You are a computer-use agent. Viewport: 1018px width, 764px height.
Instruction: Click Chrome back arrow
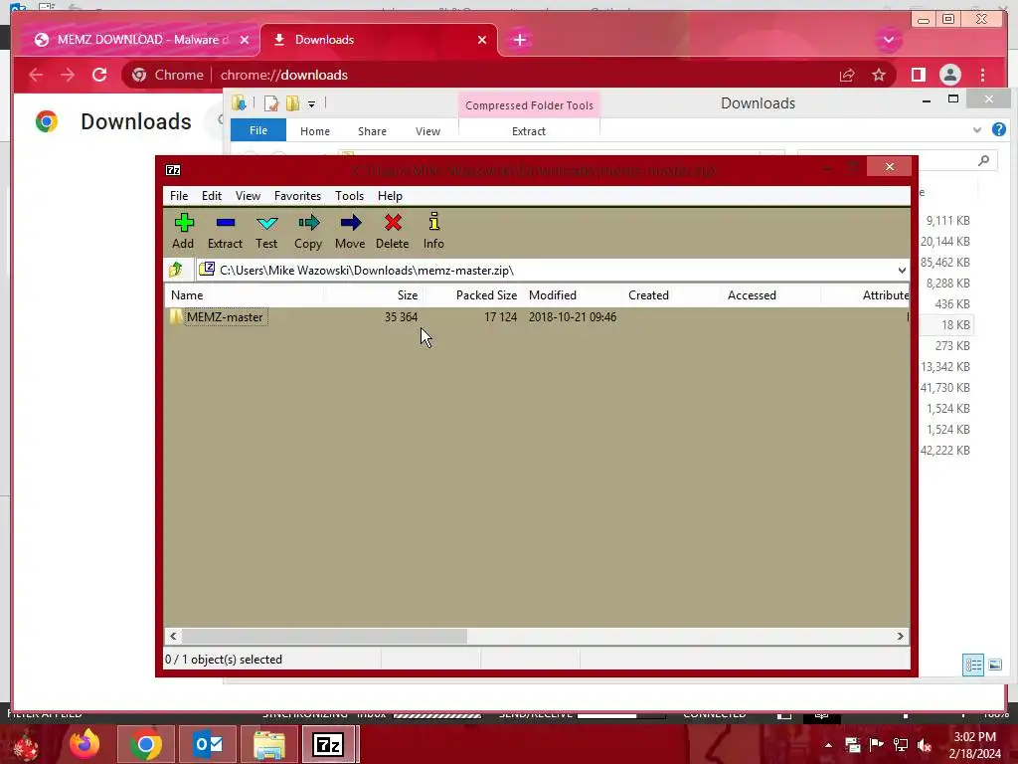[x=36, y=75]
